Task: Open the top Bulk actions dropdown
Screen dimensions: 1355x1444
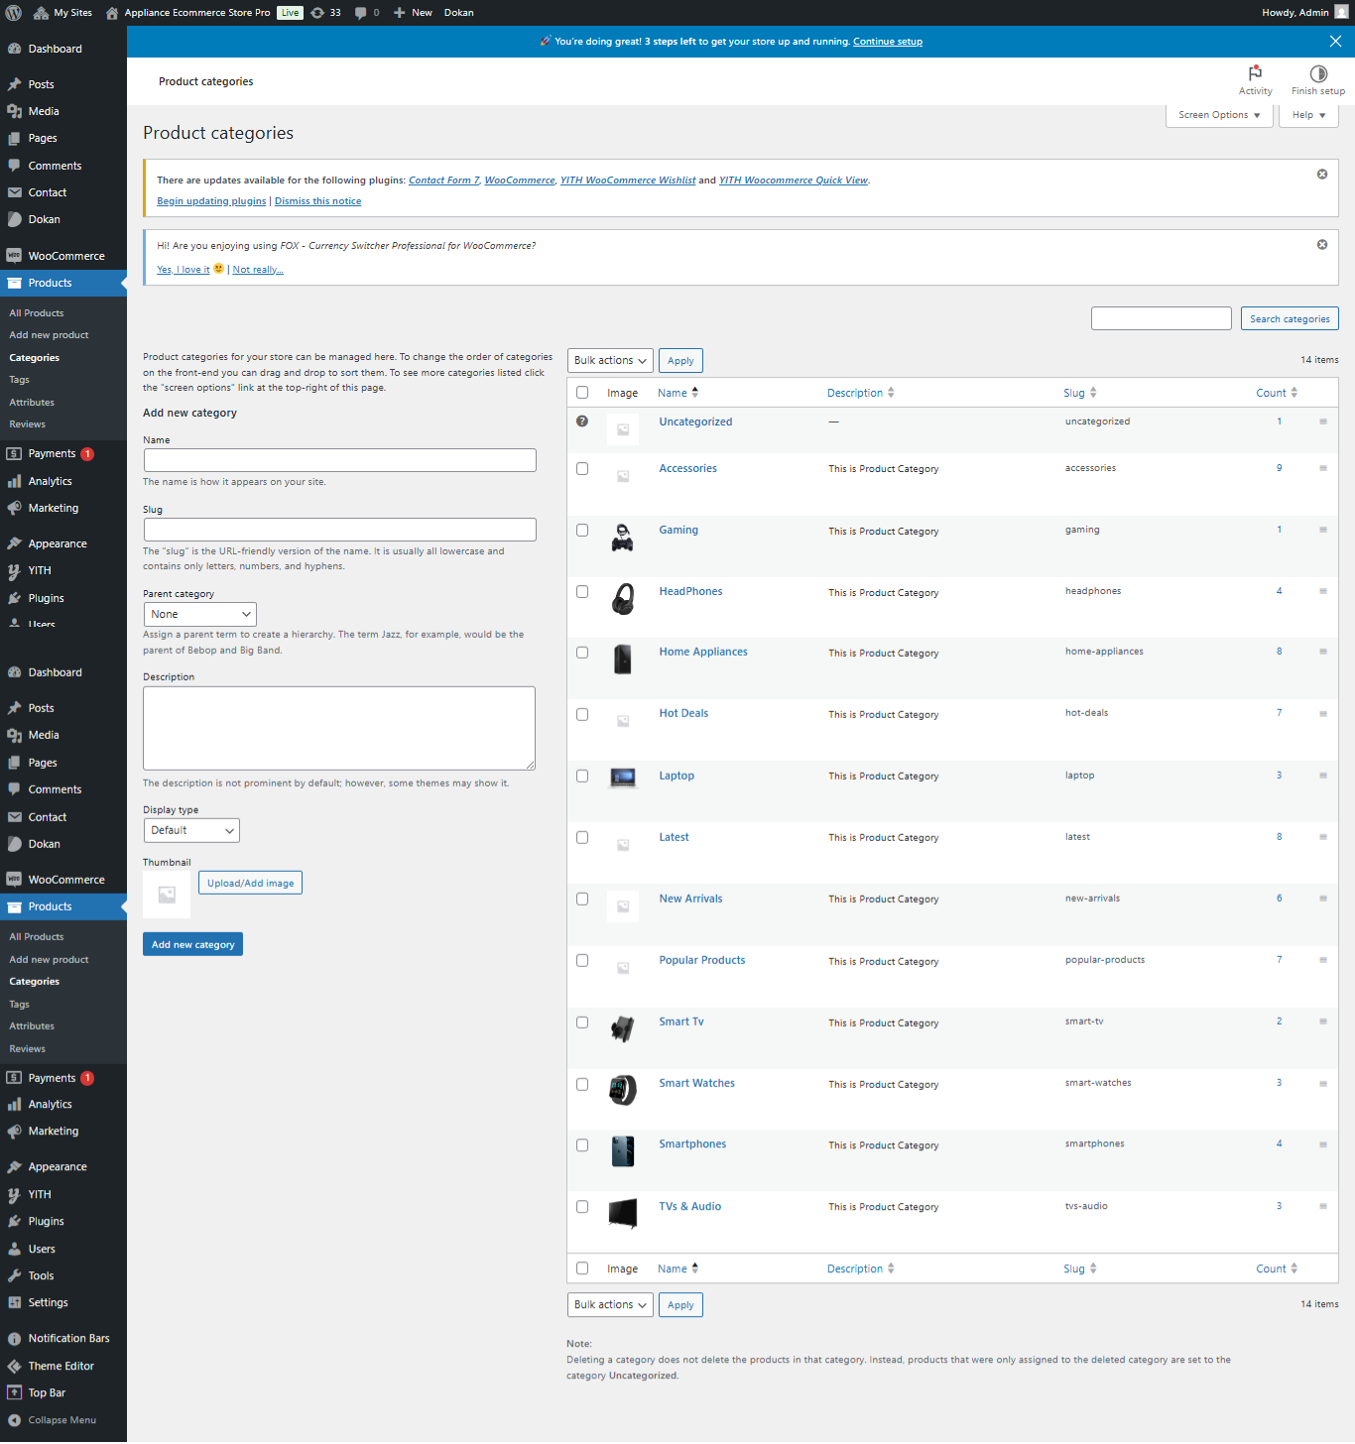Action: 610,361
